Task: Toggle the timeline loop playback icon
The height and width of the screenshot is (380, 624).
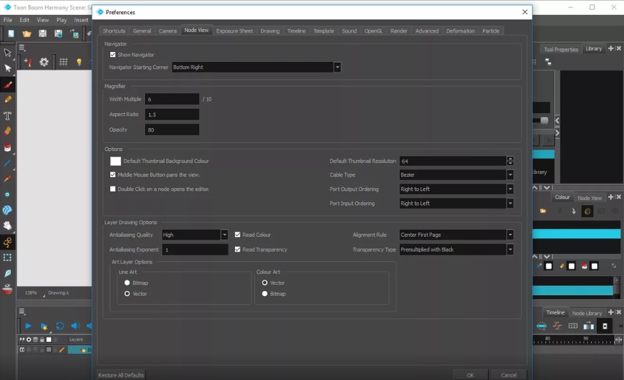Action: click(x=60, y=326)
